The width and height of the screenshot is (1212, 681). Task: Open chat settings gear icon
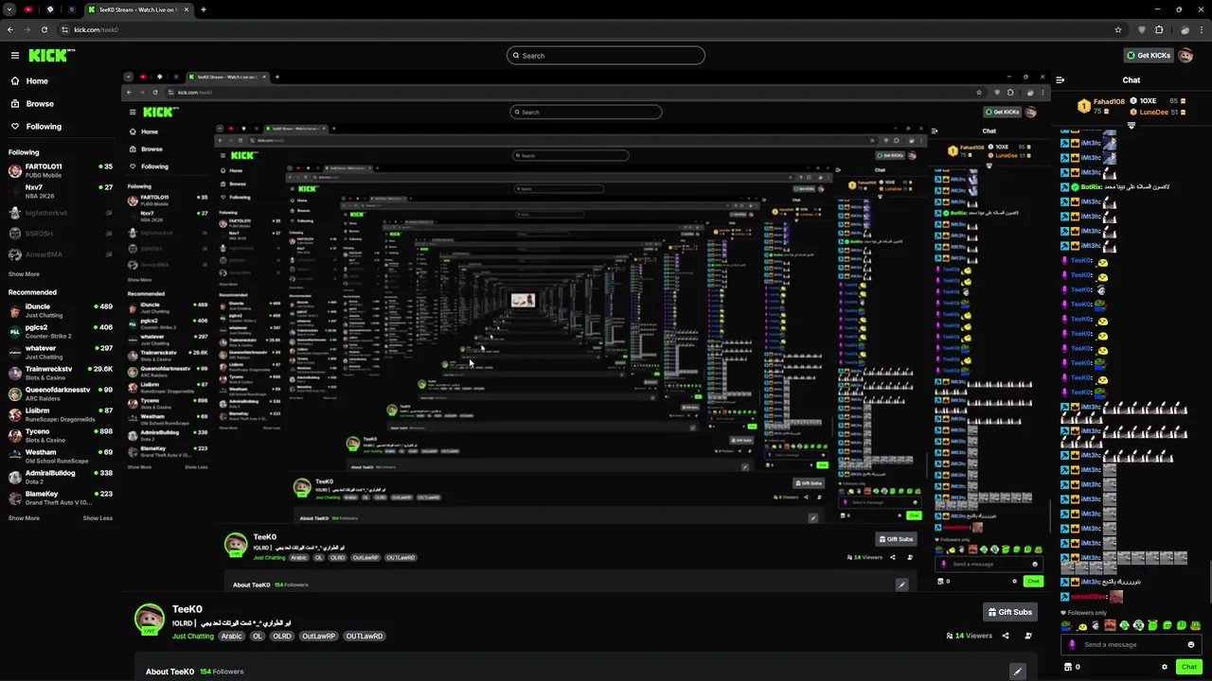point(1165,667)
